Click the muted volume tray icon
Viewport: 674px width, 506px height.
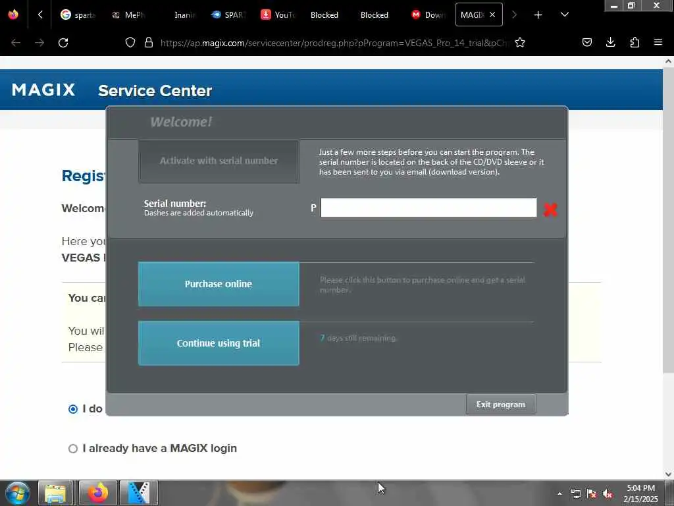pos(608,493)
